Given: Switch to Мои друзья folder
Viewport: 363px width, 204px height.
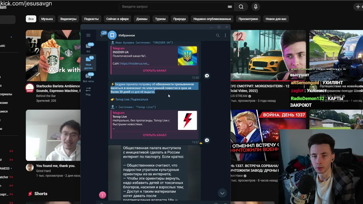Looking at the screenshot, I should pos(88,63).
